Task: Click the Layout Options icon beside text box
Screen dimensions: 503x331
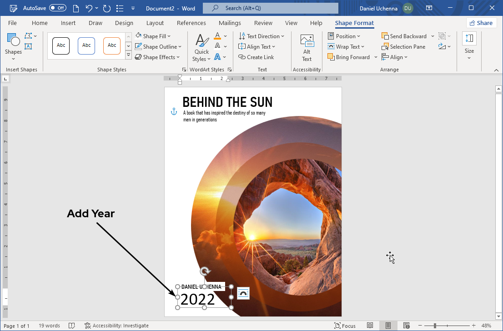Action: pos(243,293)
